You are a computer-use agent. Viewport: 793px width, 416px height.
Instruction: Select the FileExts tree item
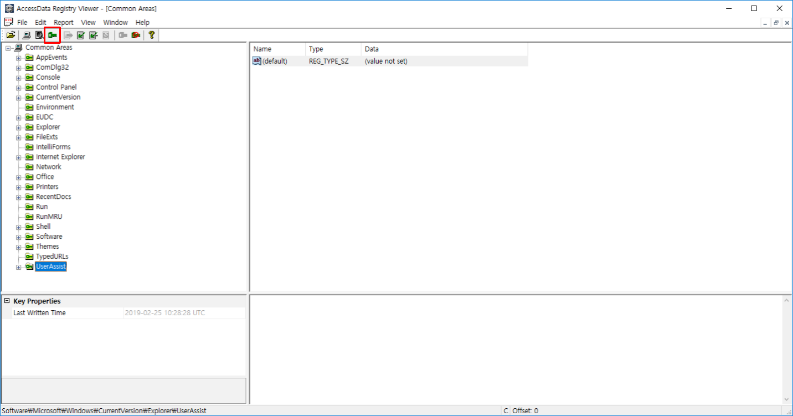(x=47, y=137)
